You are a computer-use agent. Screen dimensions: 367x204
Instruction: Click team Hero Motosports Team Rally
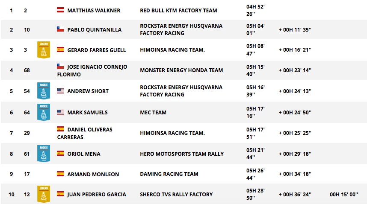pos(182,154)
